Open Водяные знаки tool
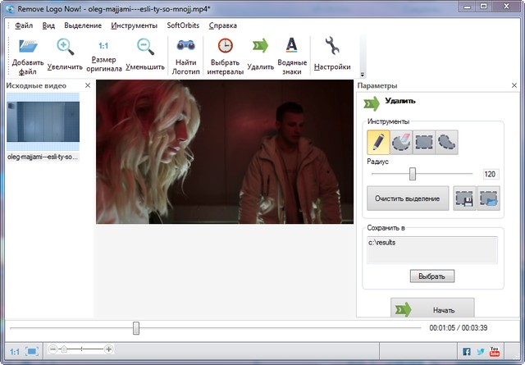The height and width of the screenshot is (365, 525). pos(292,45)
